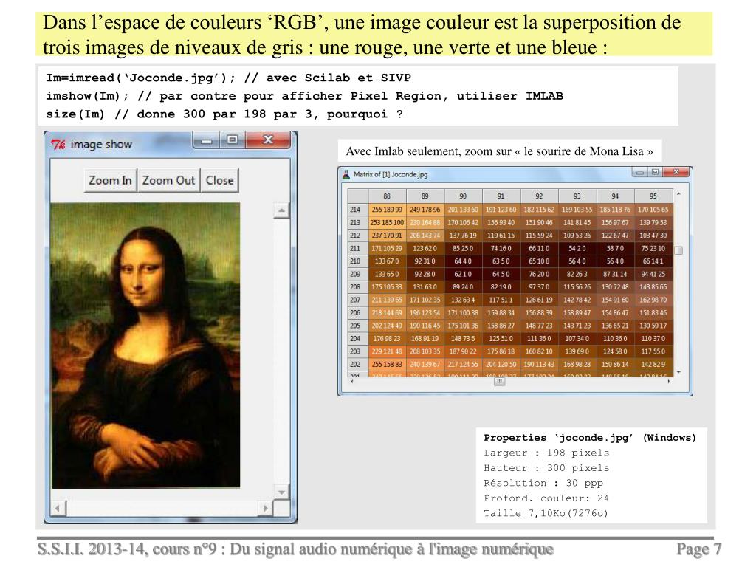756x567 pixels.
Task: Click scroll-right arrow in image show window
Action: (265, 508)
